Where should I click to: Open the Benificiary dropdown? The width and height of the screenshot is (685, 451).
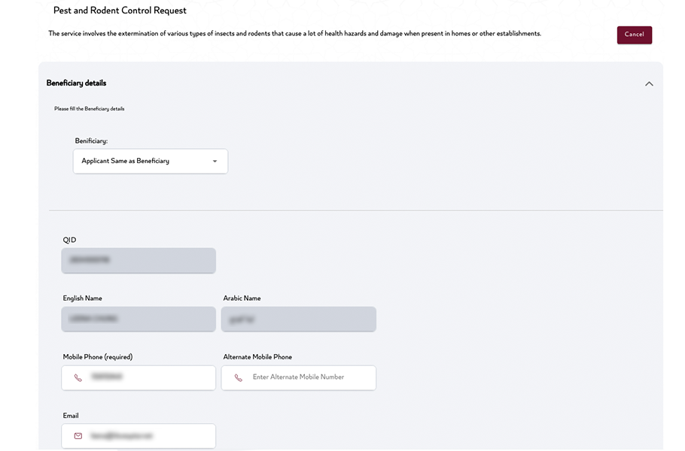pos(150,161)
